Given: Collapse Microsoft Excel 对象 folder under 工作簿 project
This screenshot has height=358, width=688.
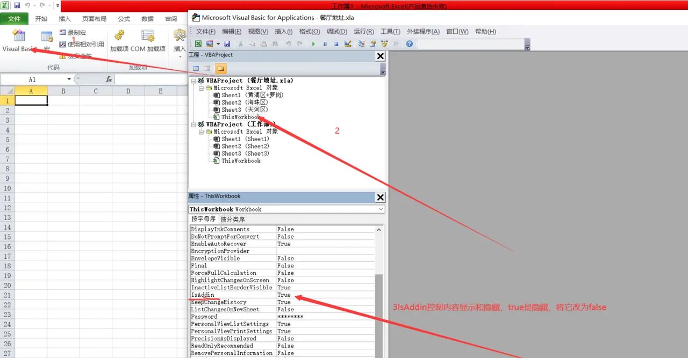Looking at the screenshot, I should [x=202, y=131].
